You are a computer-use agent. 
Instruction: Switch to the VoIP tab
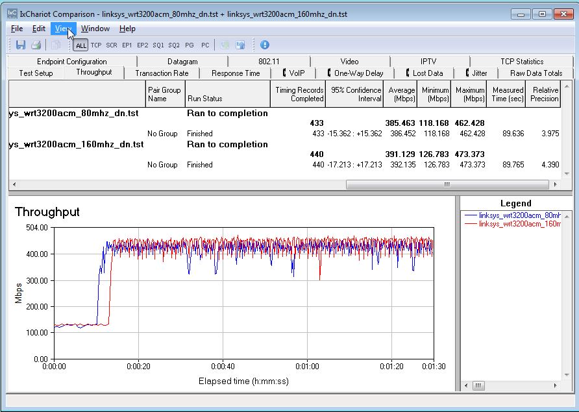click(x=294, y=73)
